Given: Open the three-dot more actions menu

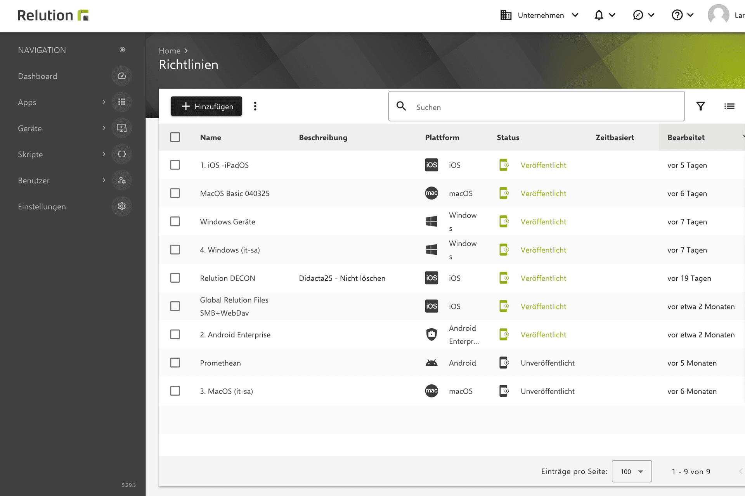Looking at the screenshot, I should pyautogui.click(x=255, y=106).
